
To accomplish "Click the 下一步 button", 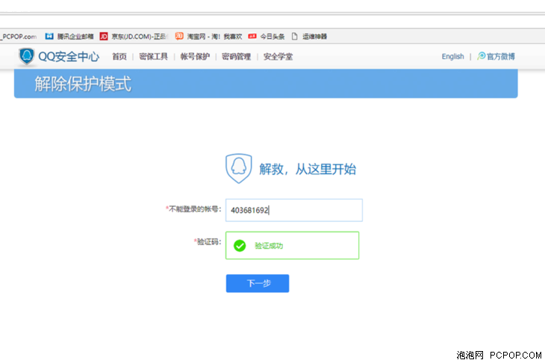I will [x=257, y=284].
